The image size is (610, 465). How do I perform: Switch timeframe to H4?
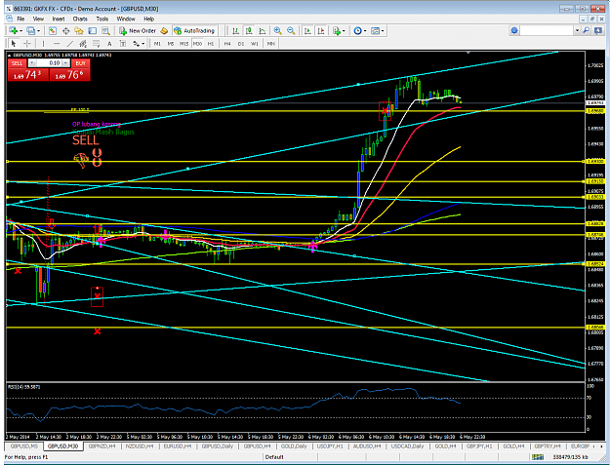pyautogui.click(x=227, y=44)
